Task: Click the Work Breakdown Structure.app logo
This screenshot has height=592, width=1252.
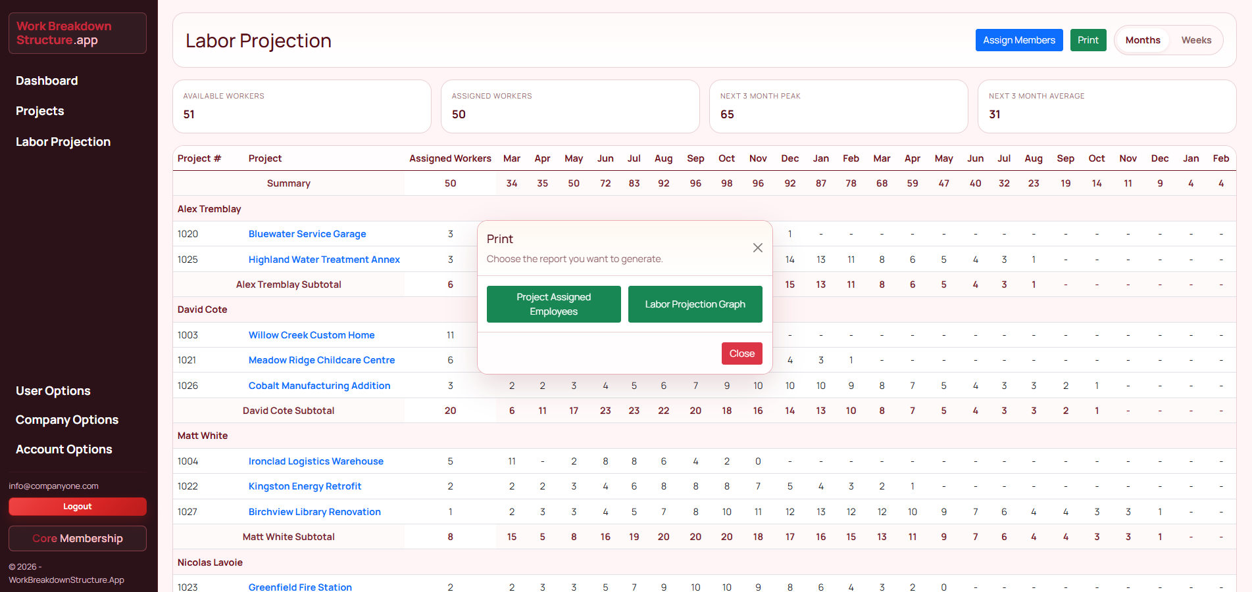Action: click(x=78, y=34)
